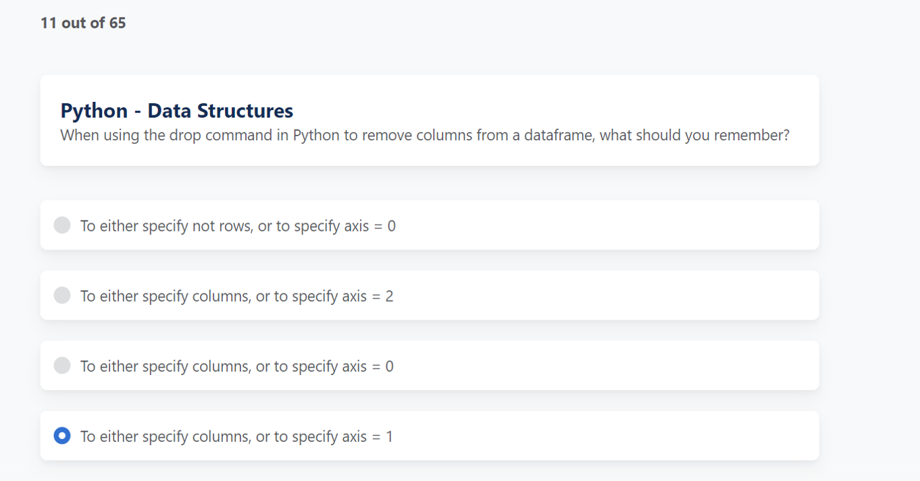Click the number '11' in the counter

click(x=48, y=23)
